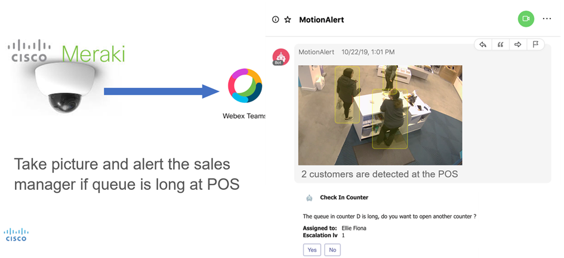Start a video call with green camera button
The image size is (564, 258).
click(525, 19)
